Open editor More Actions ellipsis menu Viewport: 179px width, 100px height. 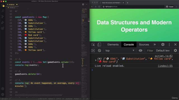87,4
